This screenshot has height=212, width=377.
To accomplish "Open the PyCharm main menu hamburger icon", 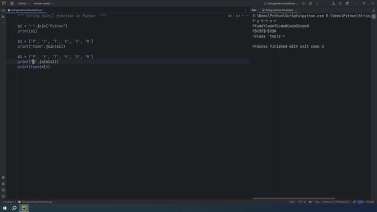I will coord(12,4).
